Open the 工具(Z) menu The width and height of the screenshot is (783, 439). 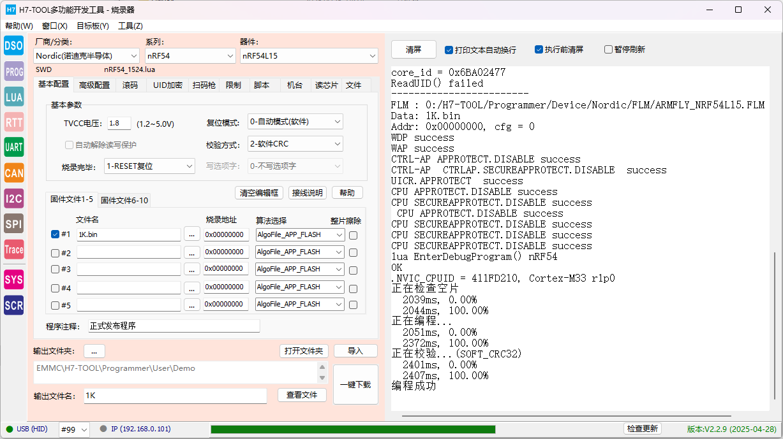(130, 26)
